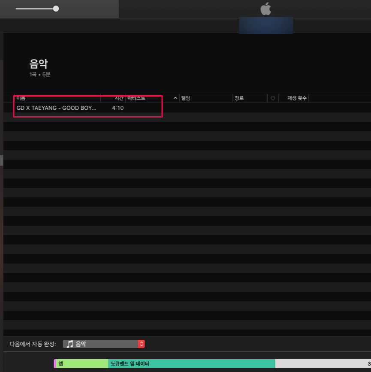Sort by the 장르 column header
371x372 pixels.
(x=239, y=98)
